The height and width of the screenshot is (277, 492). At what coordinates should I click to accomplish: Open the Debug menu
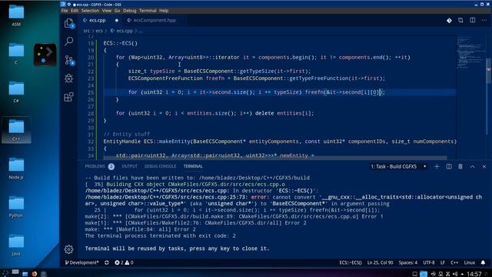tap(130, 11)
